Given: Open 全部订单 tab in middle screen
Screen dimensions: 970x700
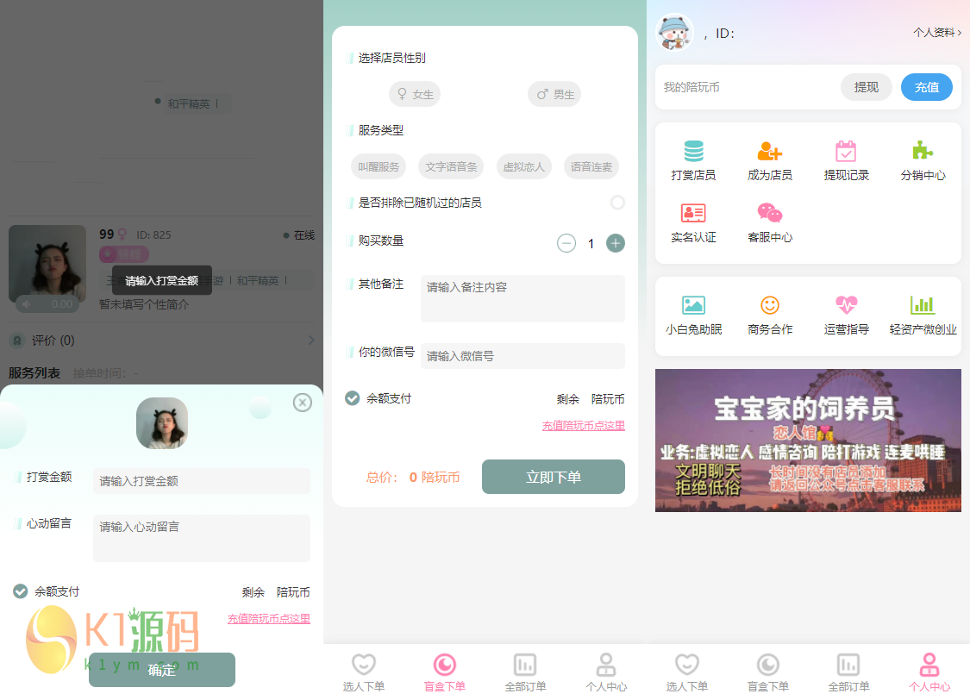Looking at the screenshot, I should 525,672.
